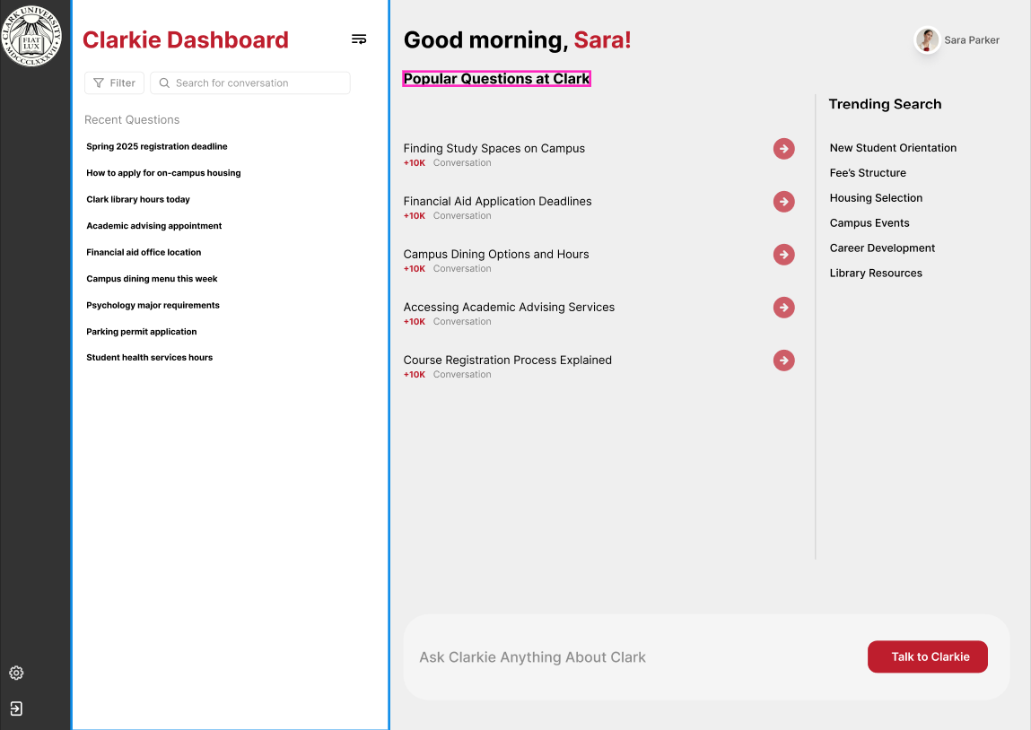Open Financial Aid Application Deadlines arrow
The image size is (1031, 730).
(783, 202)
